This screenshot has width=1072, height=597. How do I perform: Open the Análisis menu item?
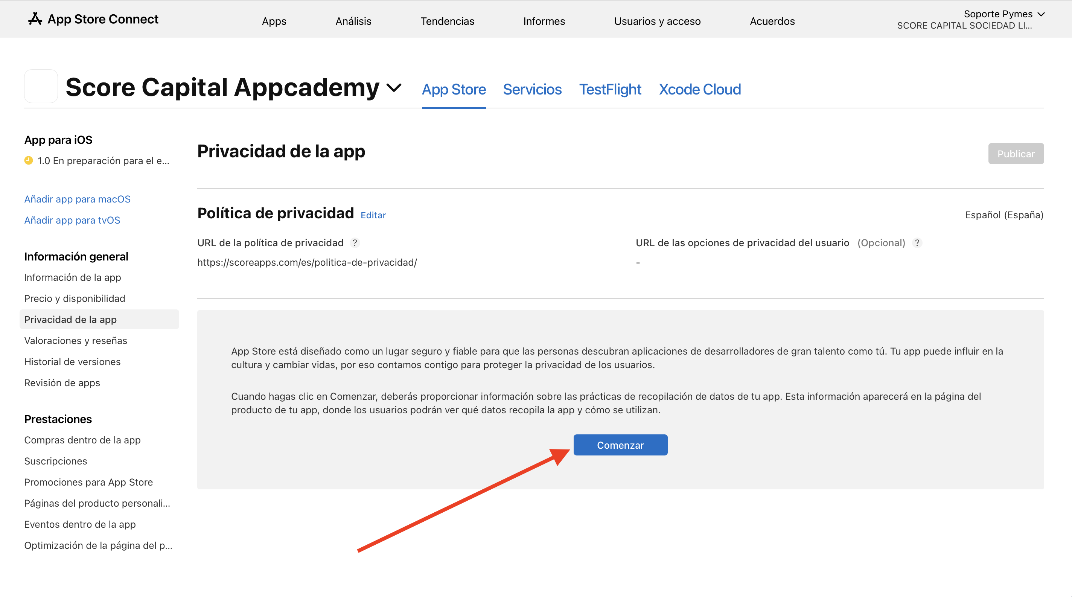point(353,21)
